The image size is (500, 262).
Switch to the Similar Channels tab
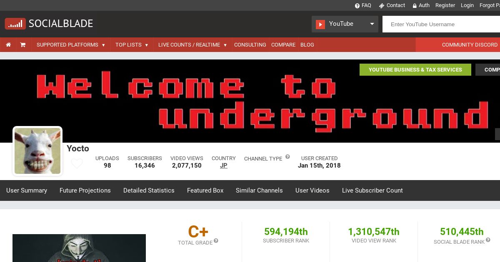coord(259,190)
